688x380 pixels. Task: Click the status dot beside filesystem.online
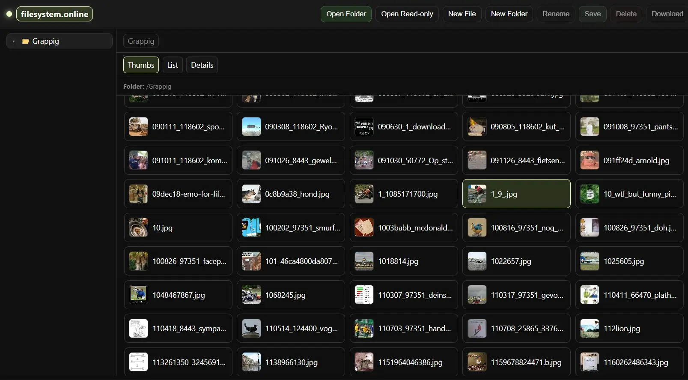(x=9, y=14)
